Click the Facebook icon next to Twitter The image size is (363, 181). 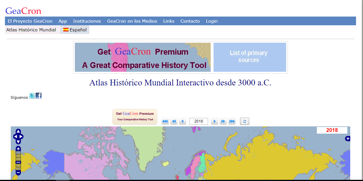coord(38,95)
